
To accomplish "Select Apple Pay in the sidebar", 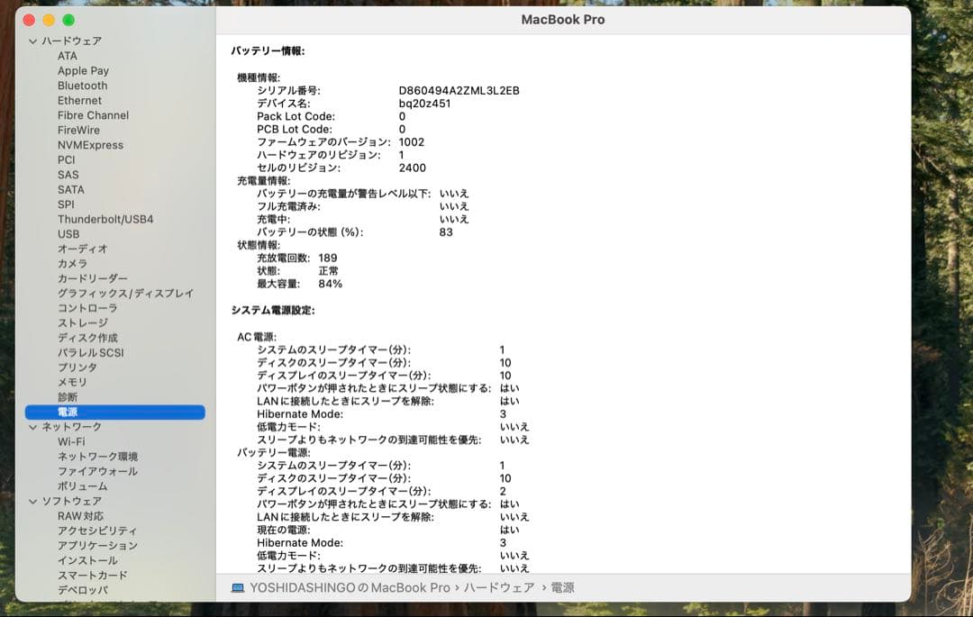I will [x=83, y=70].
